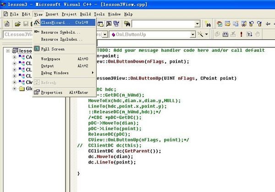The image size is (275, 192).
Task: Click the scissors toolbar icon
Action: [x=244, y=24]
